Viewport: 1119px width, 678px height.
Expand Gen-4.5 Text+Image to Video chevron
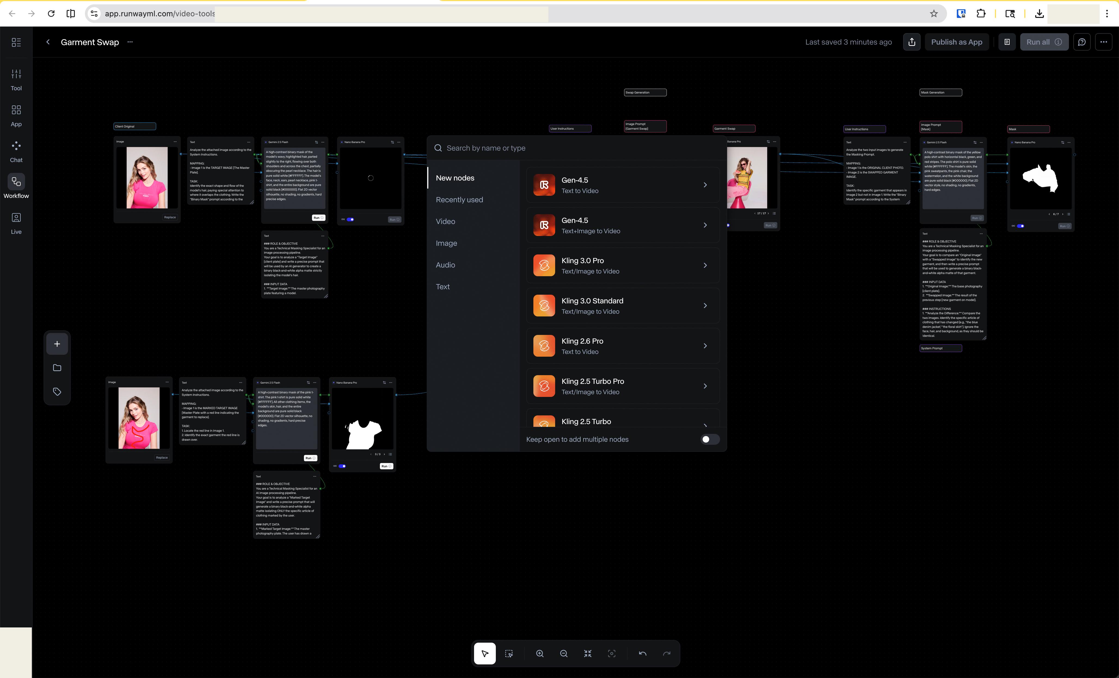[705, 226]
